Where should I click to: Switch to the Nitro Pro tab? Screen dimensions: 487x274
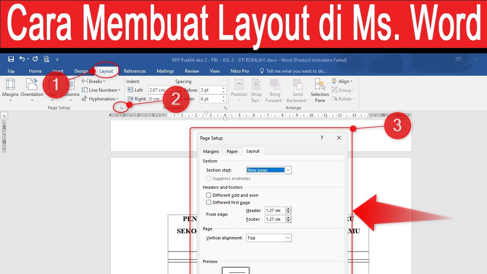tap(240, 71)
